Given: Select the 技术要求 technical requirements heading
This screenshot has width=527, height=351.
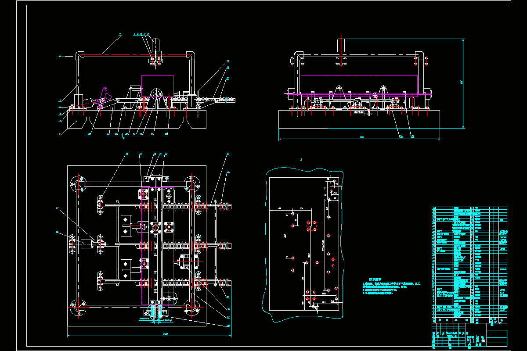Looking at the screenshot, I should click(374, 279).
